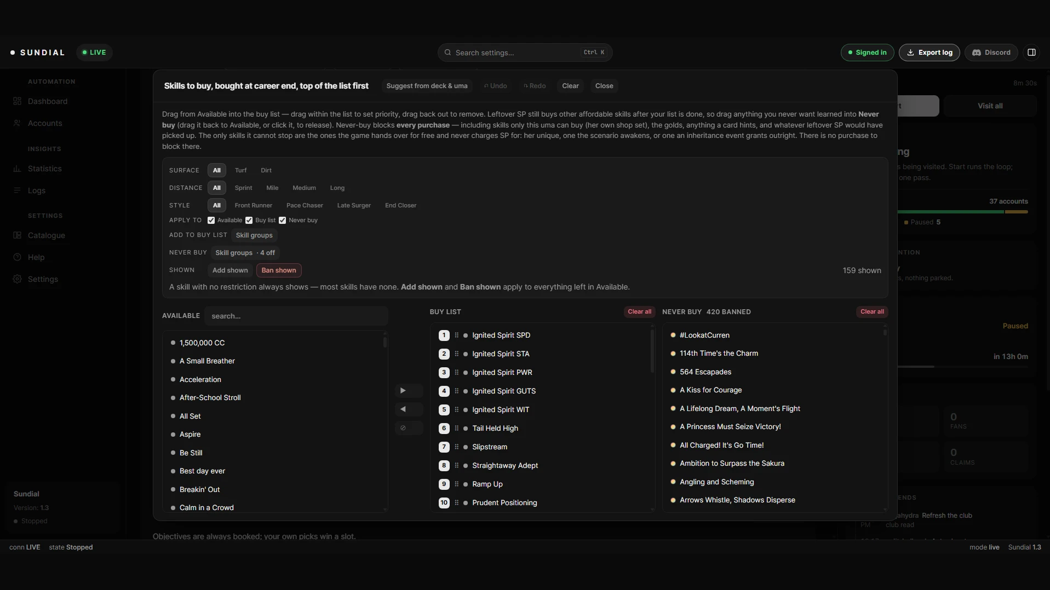Click drag handle of Ignited Spirit STA
This screenshot has width=1050, height=590.
(x=456, y=354)
